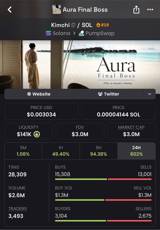The image size is (160, 230).
Task: Tap the PumpSwap link text
Action: (x=100, y=33)
